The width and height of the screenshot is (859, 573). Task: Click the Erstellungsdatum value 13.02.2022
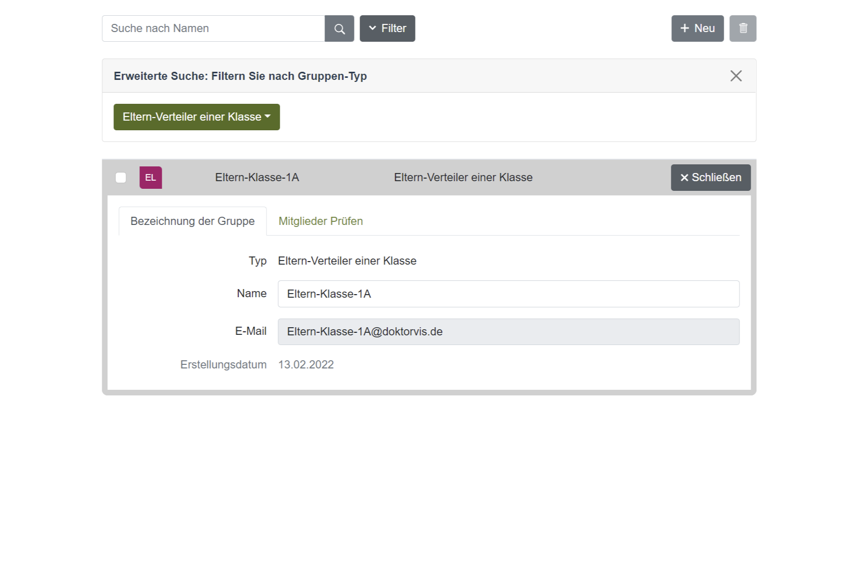(x=306, y=365)
